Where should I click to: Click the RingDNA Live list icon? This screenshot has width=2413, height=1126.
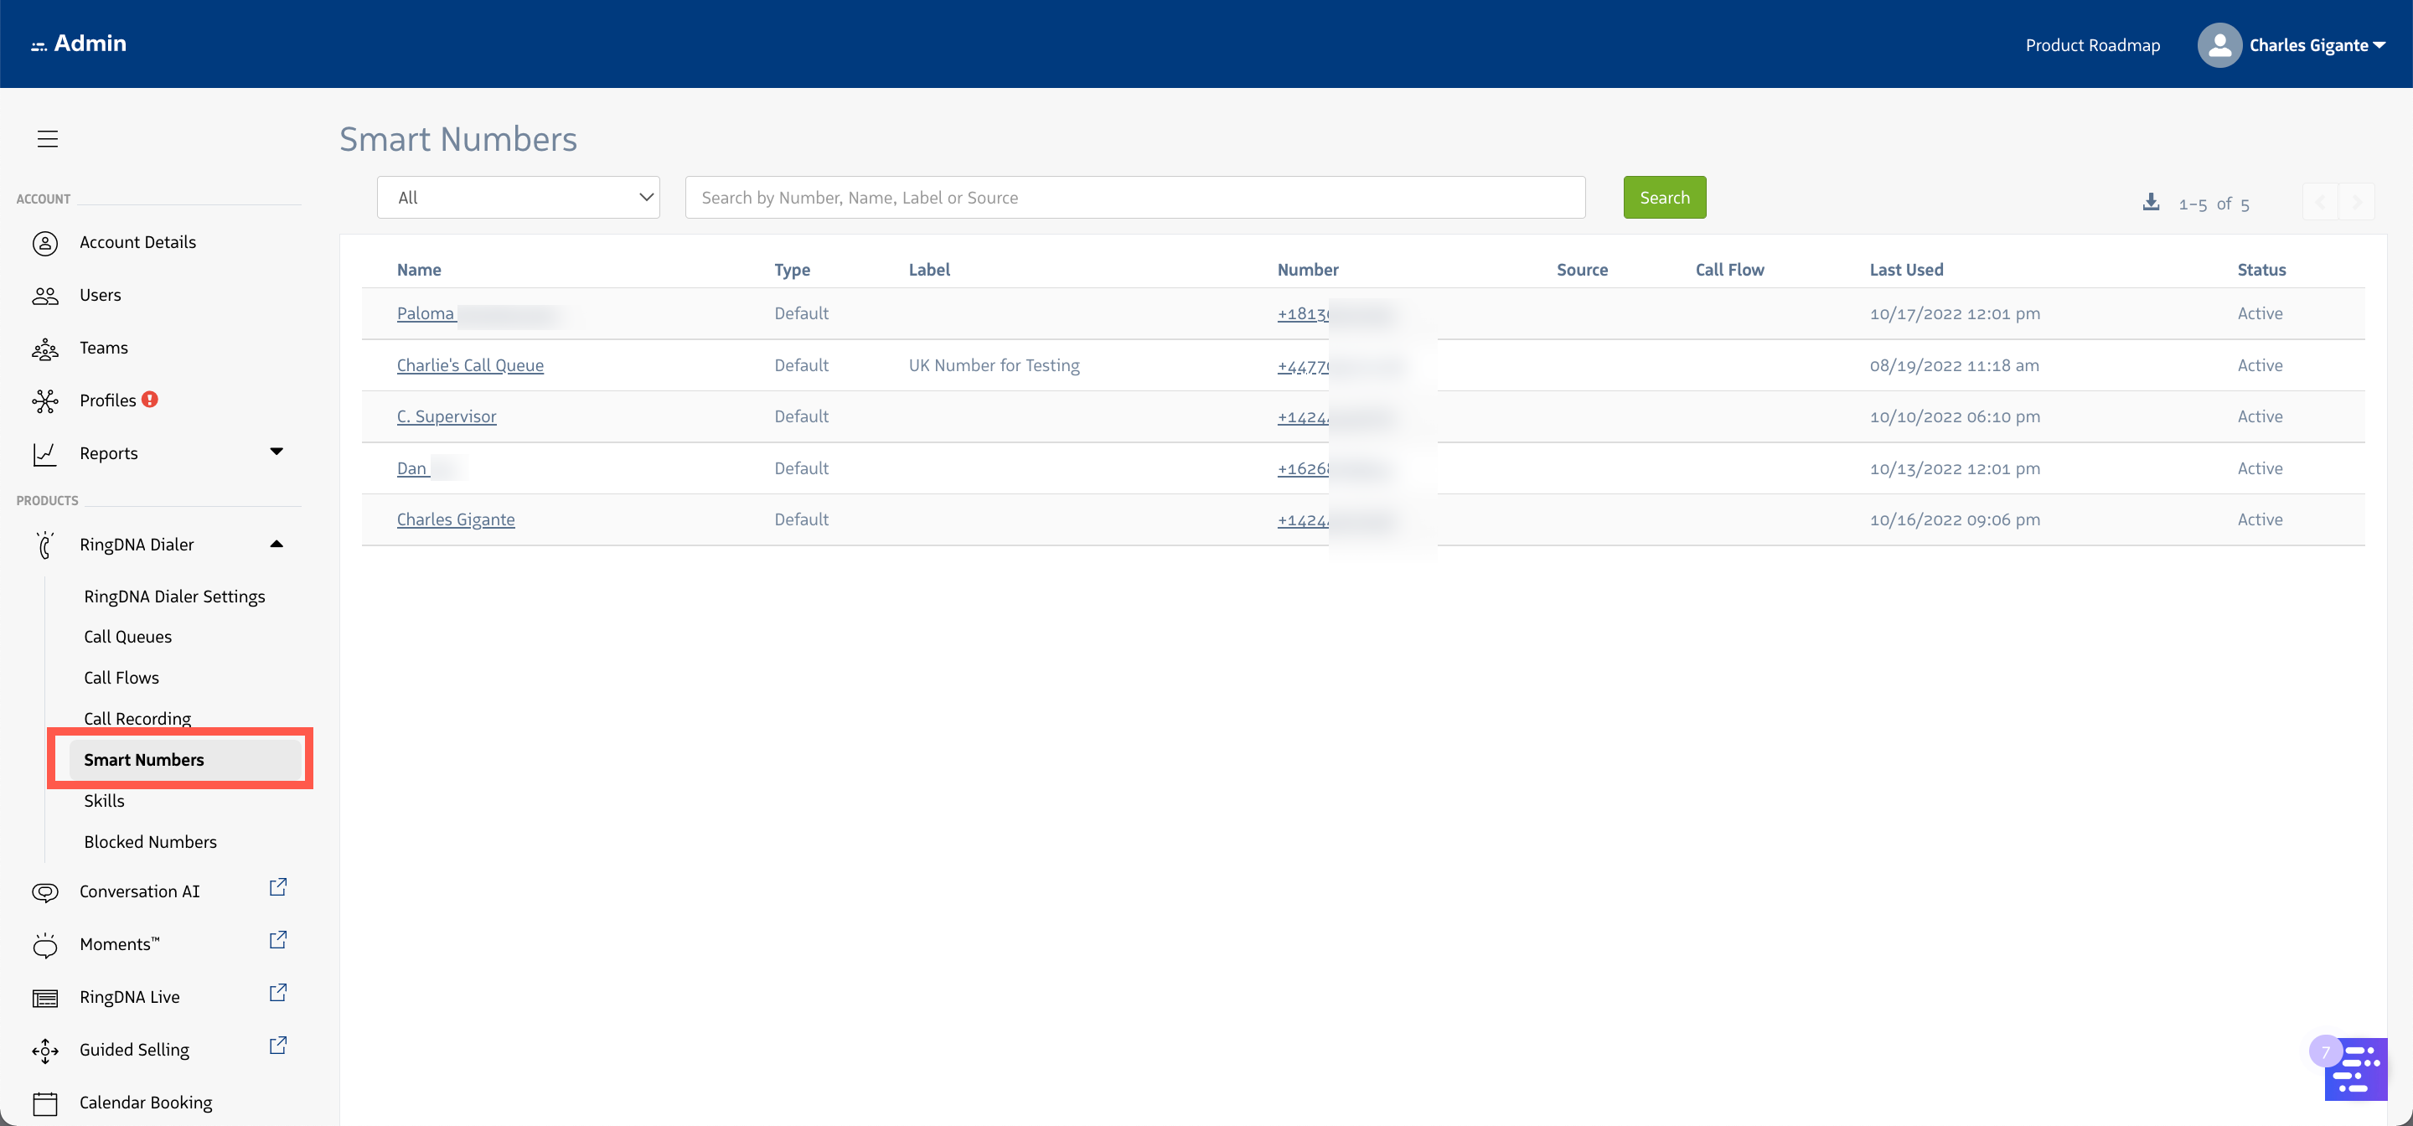[45, 998]
